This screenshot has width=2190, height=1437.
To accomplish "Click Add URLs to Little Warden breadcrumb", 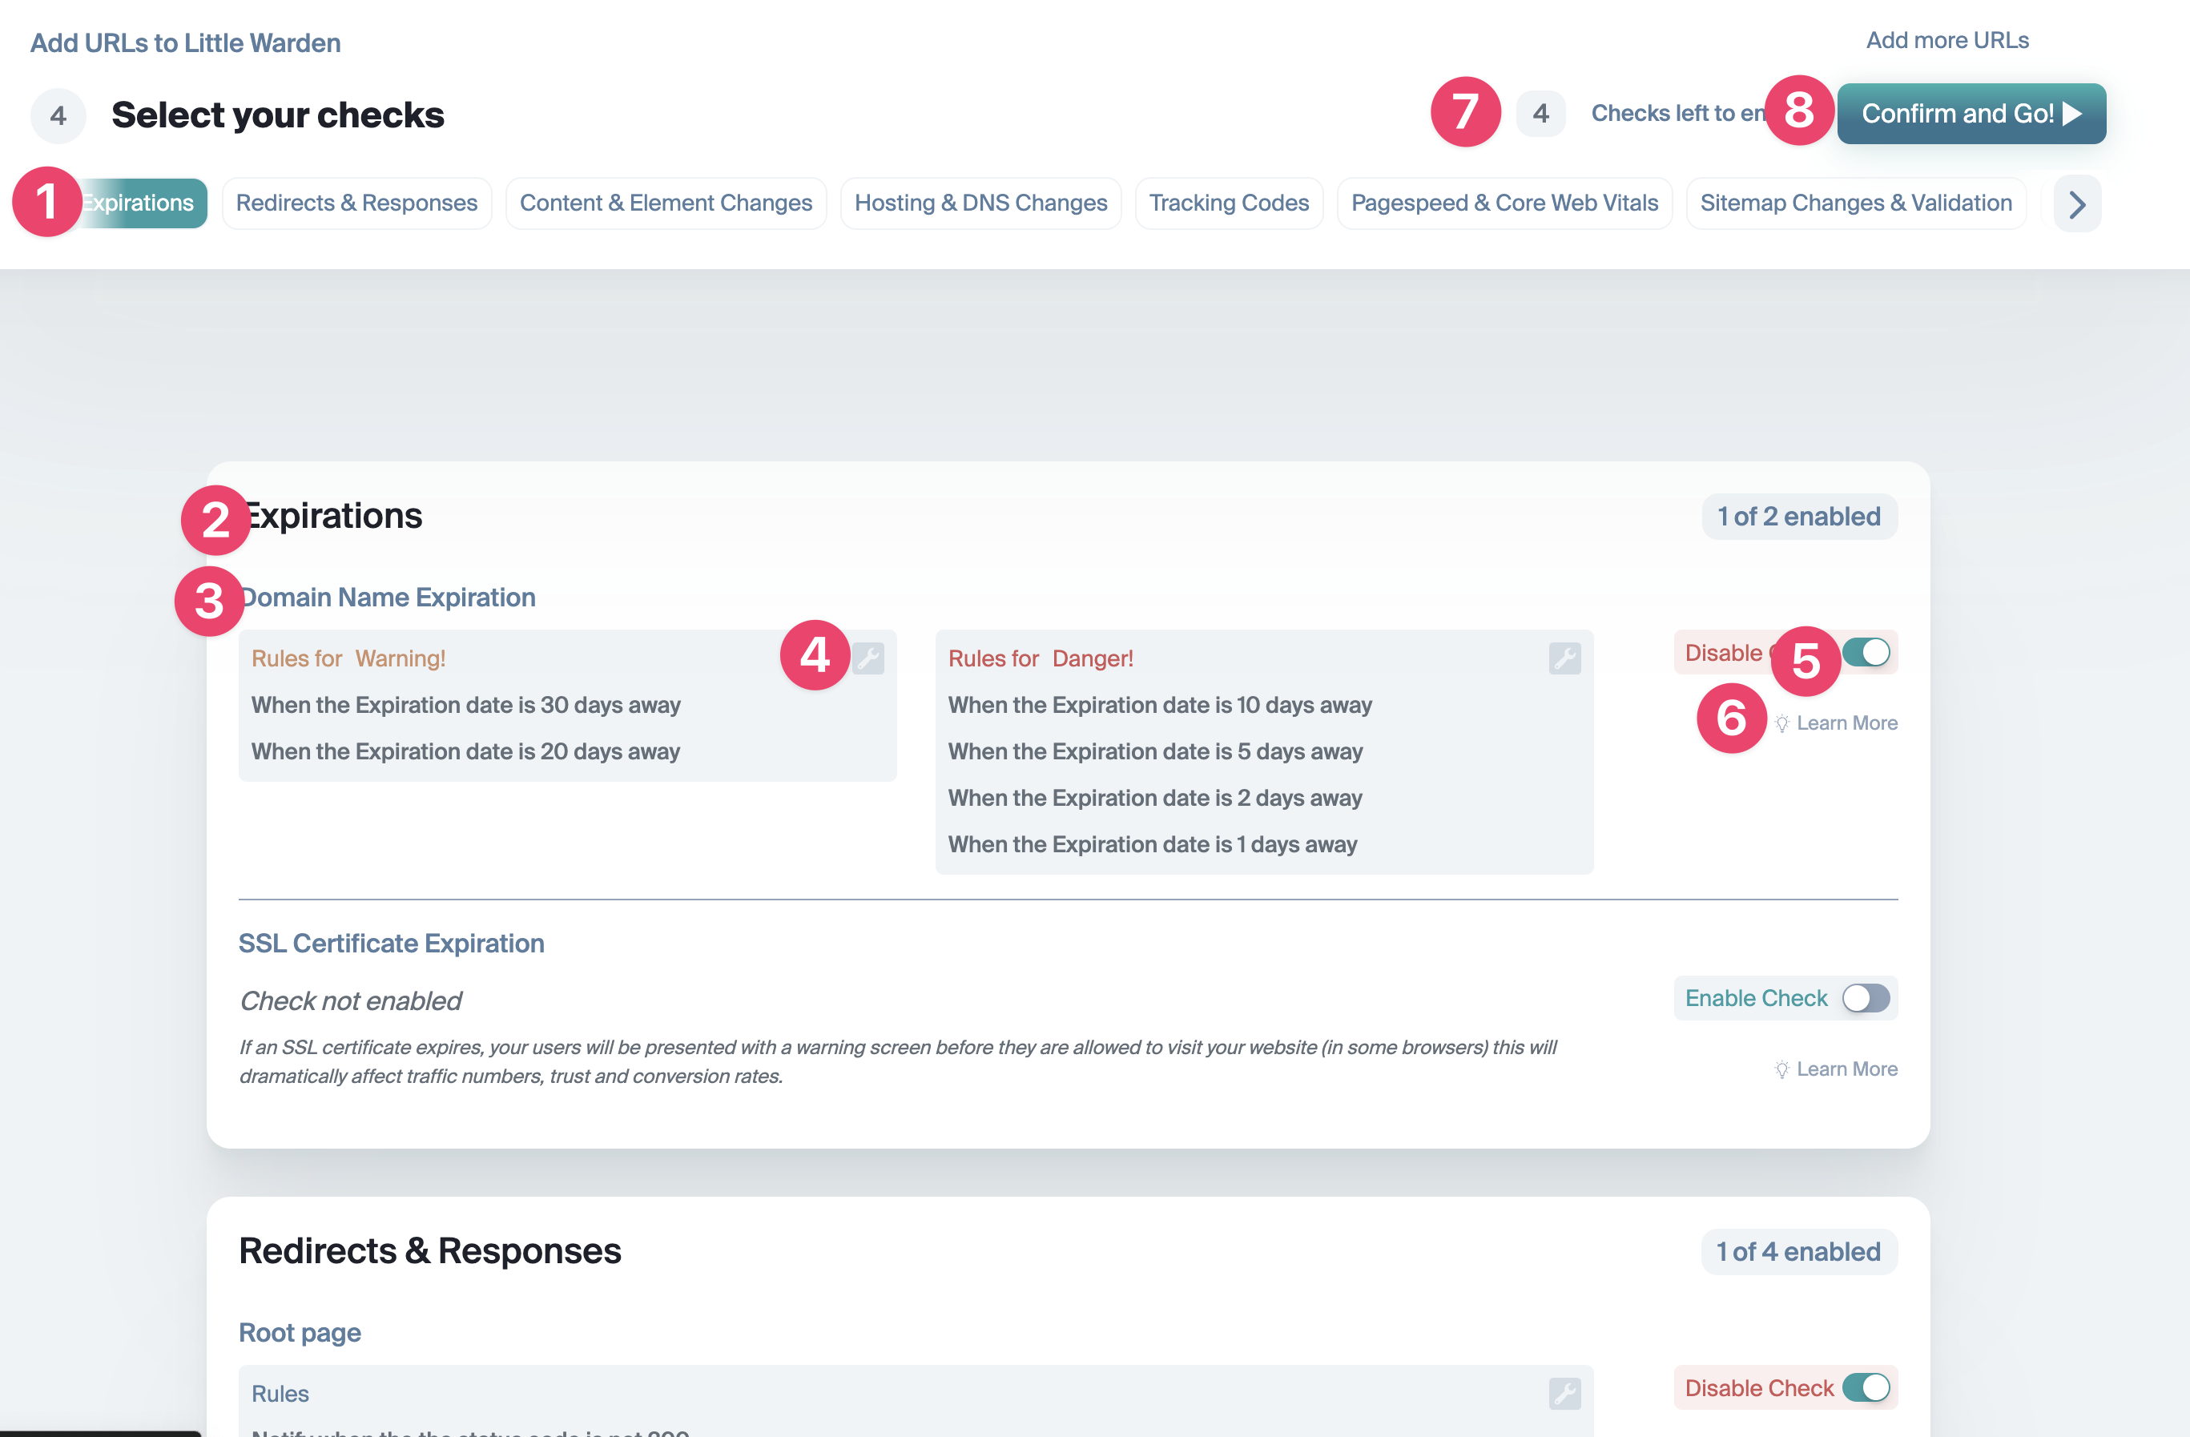I will click(x=185, y=42).
